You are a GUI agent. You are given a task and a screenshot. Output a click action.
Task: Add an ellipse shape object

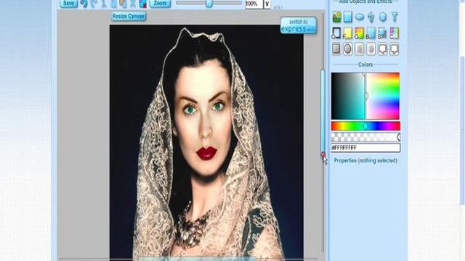pos(360,17)
